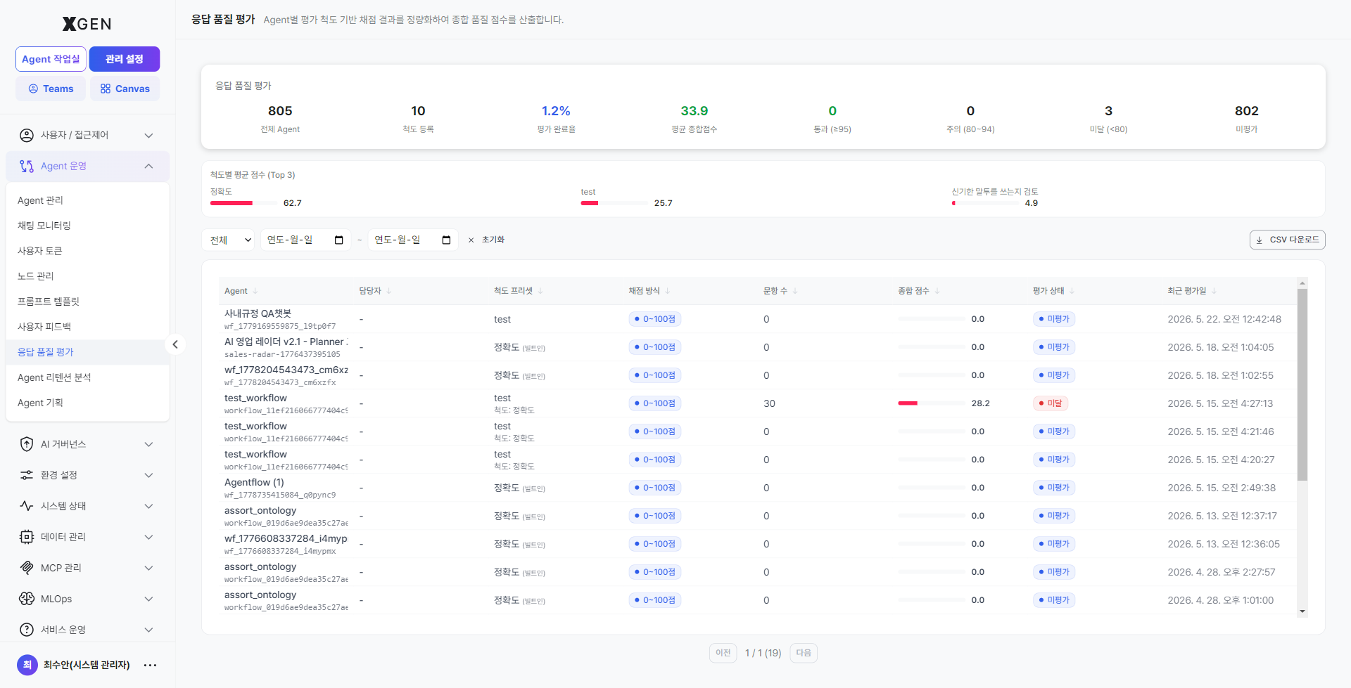Image resolution: width=1351 pixels, height=688 pixels.
Task: Sort by 종합 점수 column arrow
Action: point(937,291)
